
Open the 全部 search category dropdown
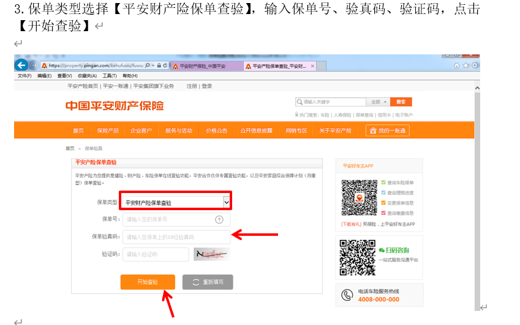click(379, 102)
